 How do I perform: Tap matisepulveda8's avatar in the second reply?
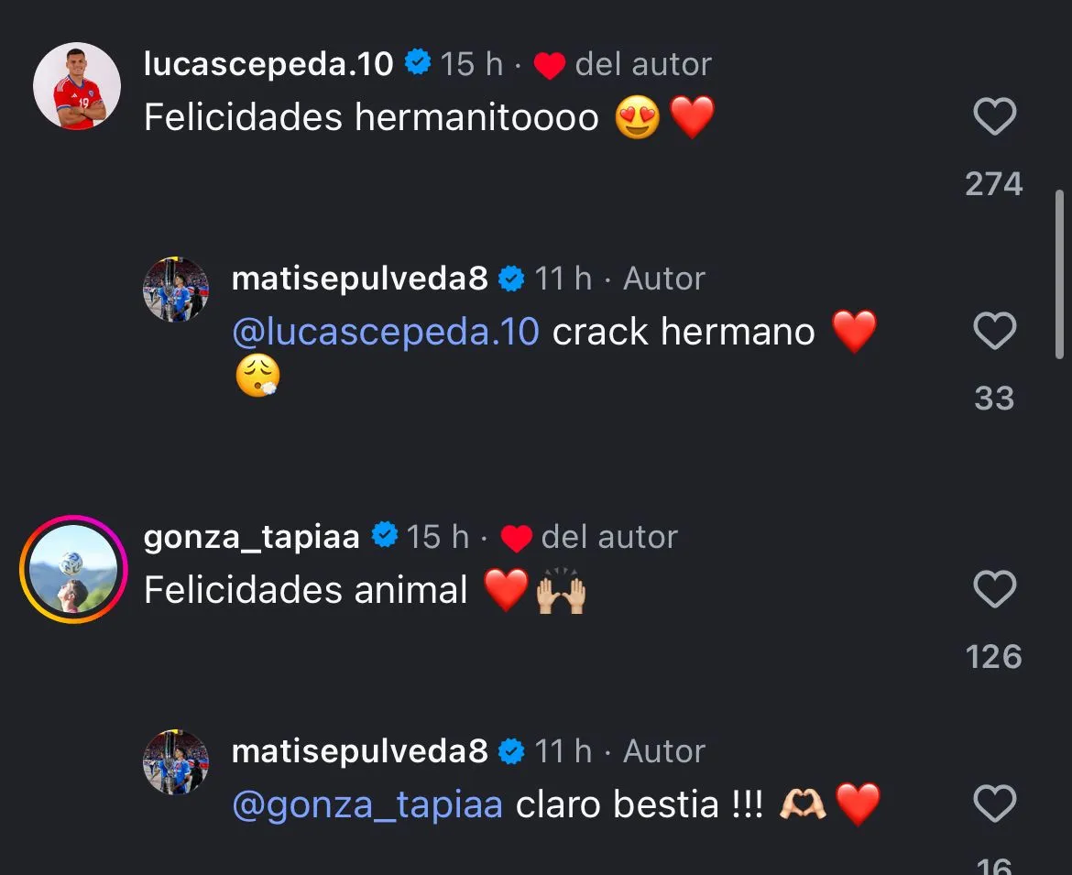[176, 762]
